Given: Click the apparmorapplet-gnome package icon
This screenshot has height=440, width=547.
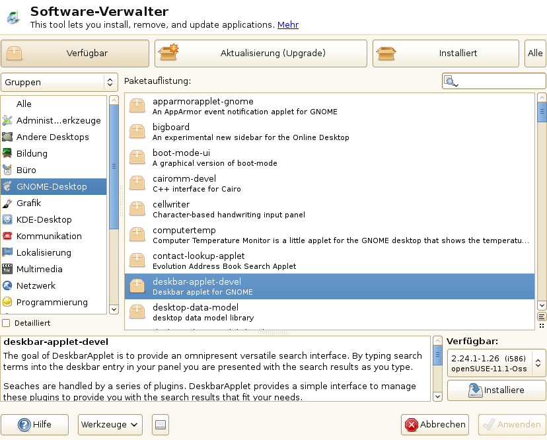Looking at the screenshot, I should pyautogui.click(x=137, y=106).
